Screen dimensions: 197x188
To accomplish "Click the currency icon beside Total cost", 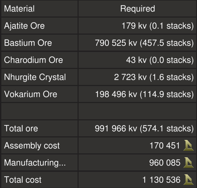I will 188,180.
